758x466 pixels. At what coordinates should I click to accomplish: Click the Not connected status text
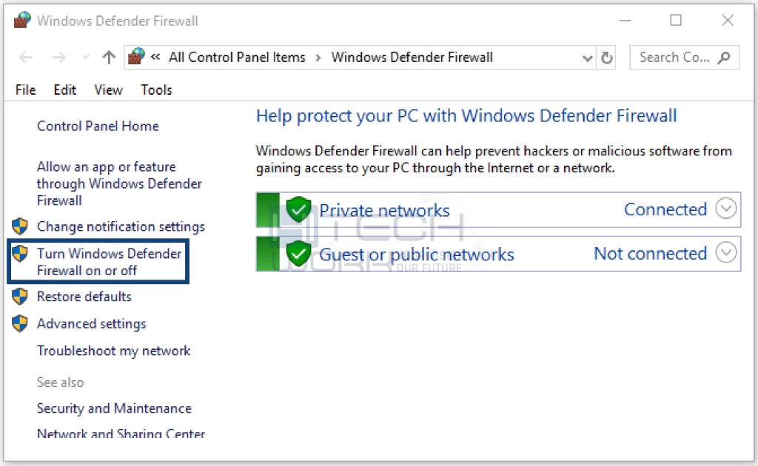(x=650, y=254)
